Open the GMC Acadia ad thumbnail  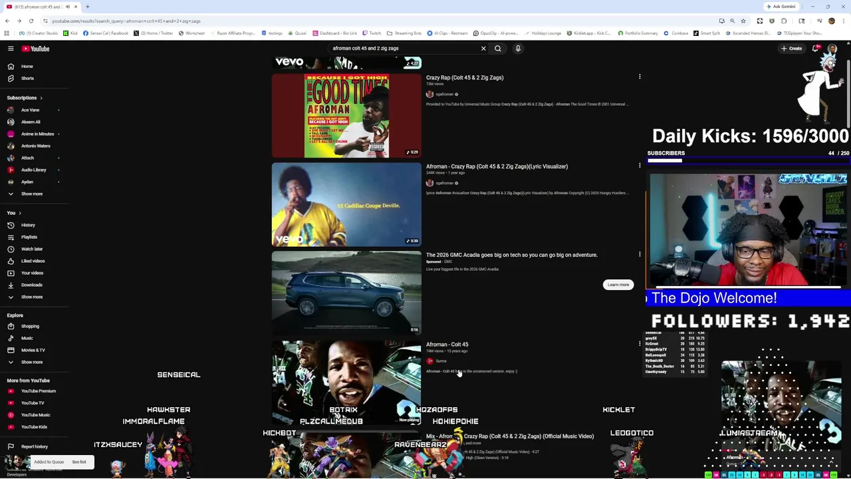click(346, 293)
